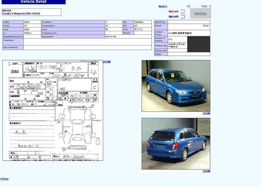Viewport: 262px width, 187px height.
Task: Click the Registration(yy/mm) label cell
Action: pos(13,36)
